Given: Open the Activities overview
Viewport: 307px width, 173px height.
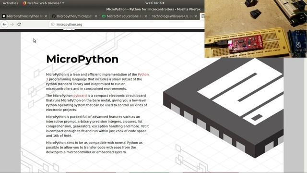Looking at the screenshot, I should [x=10, y=3].
